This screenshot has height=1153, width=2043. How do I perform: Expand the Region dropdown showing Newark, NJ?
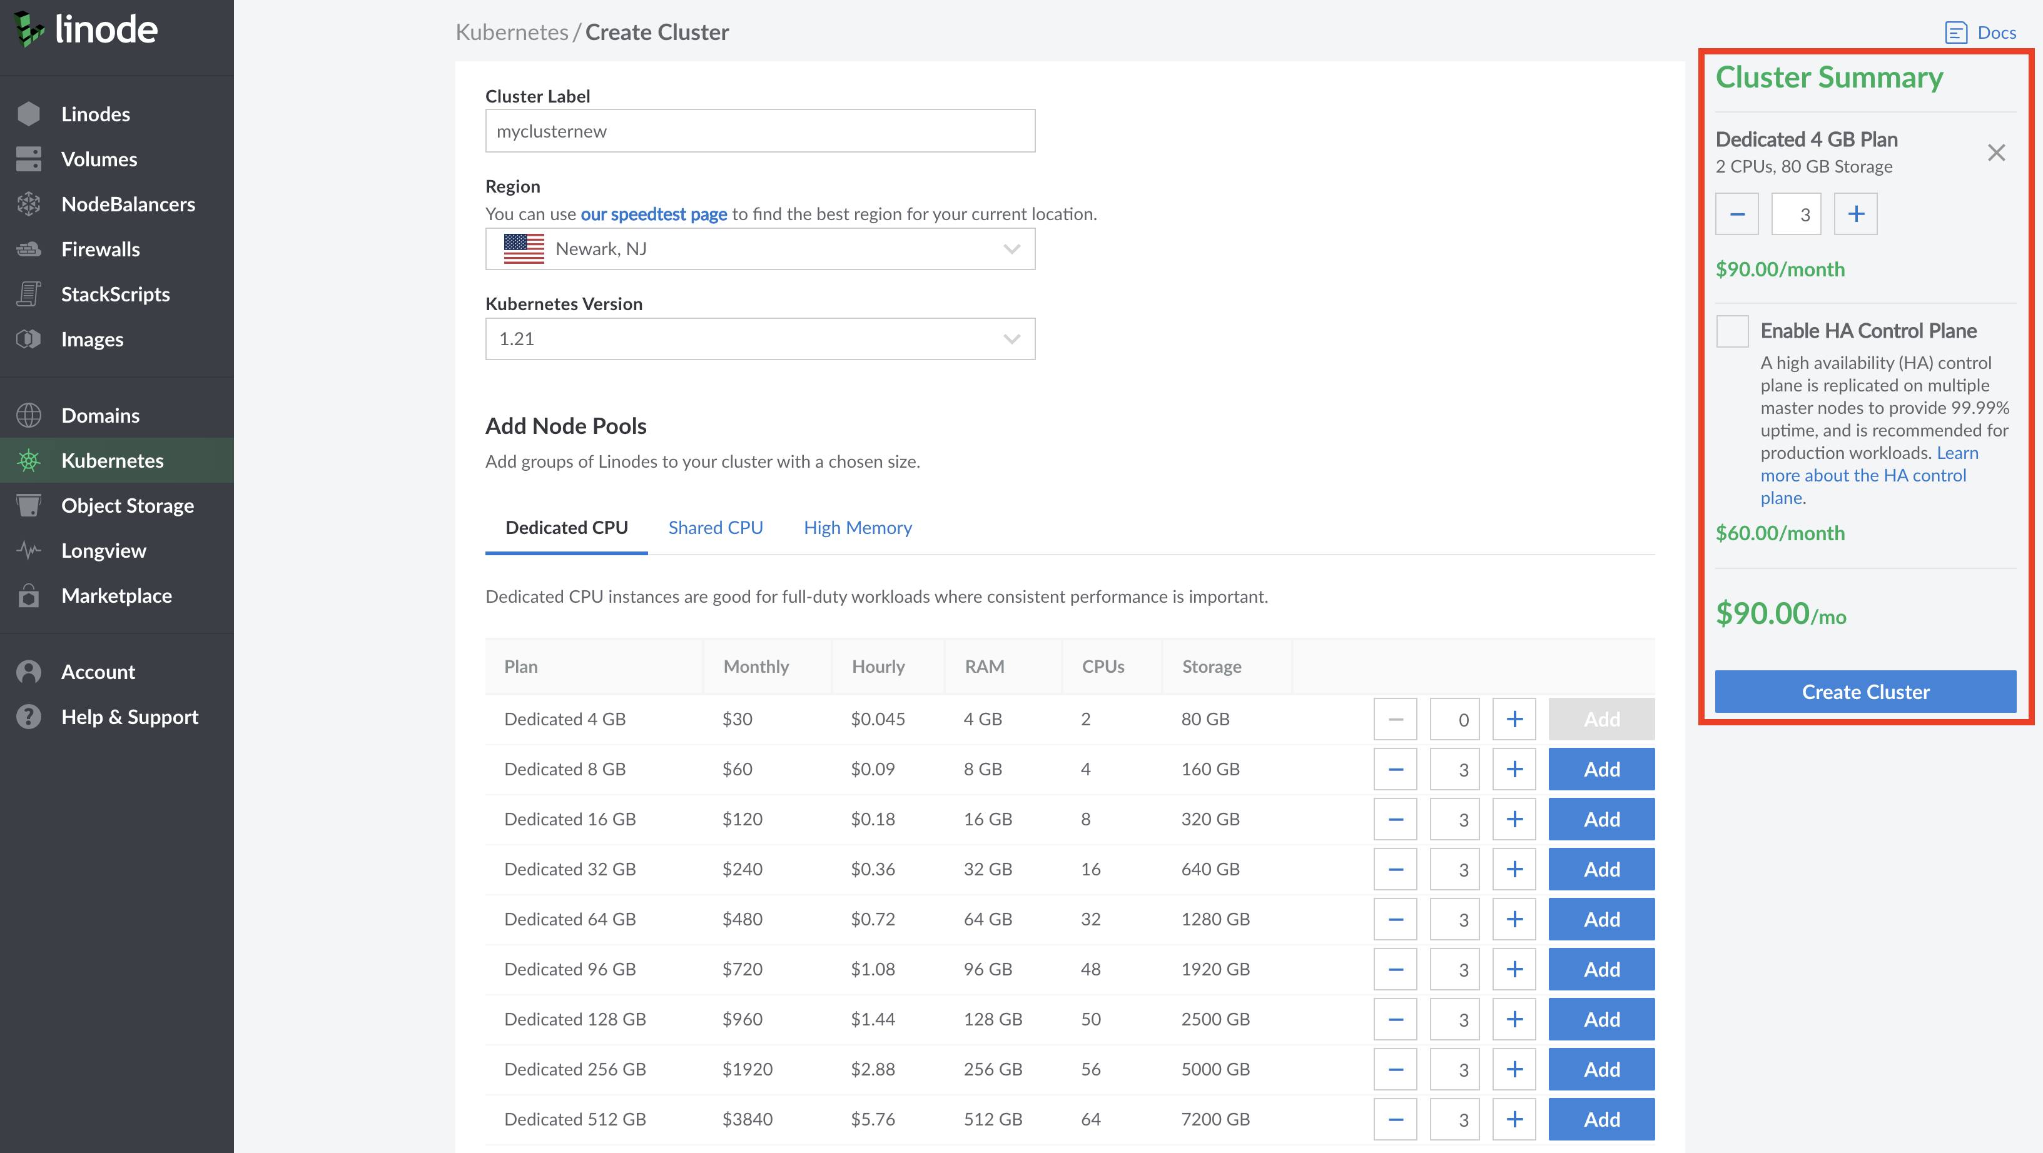click(x=760, y=249)
